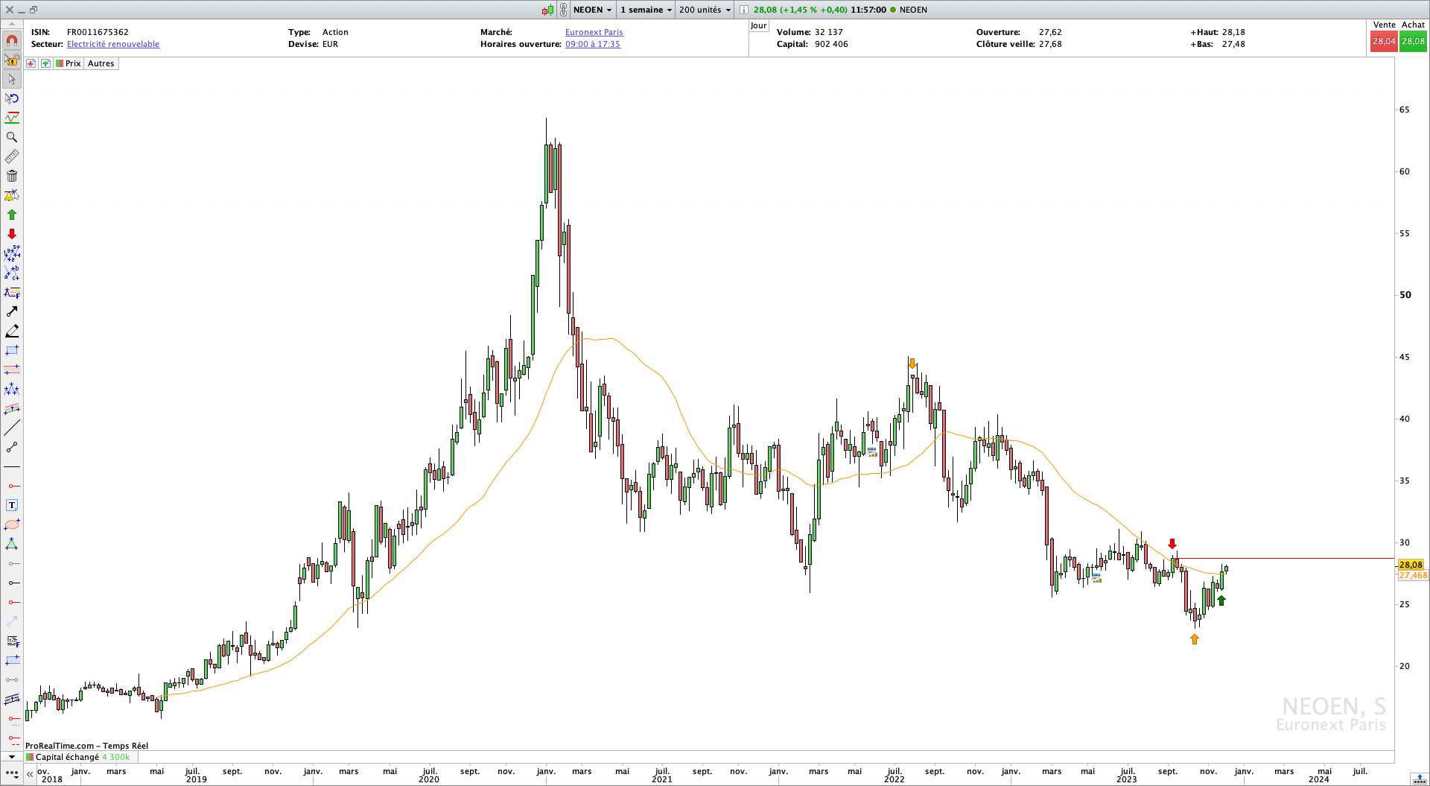Select the Fibonacci lines F tool near bottom
Image resolution: width=1430 pixels, height=786 pixels.
(12, 641)
